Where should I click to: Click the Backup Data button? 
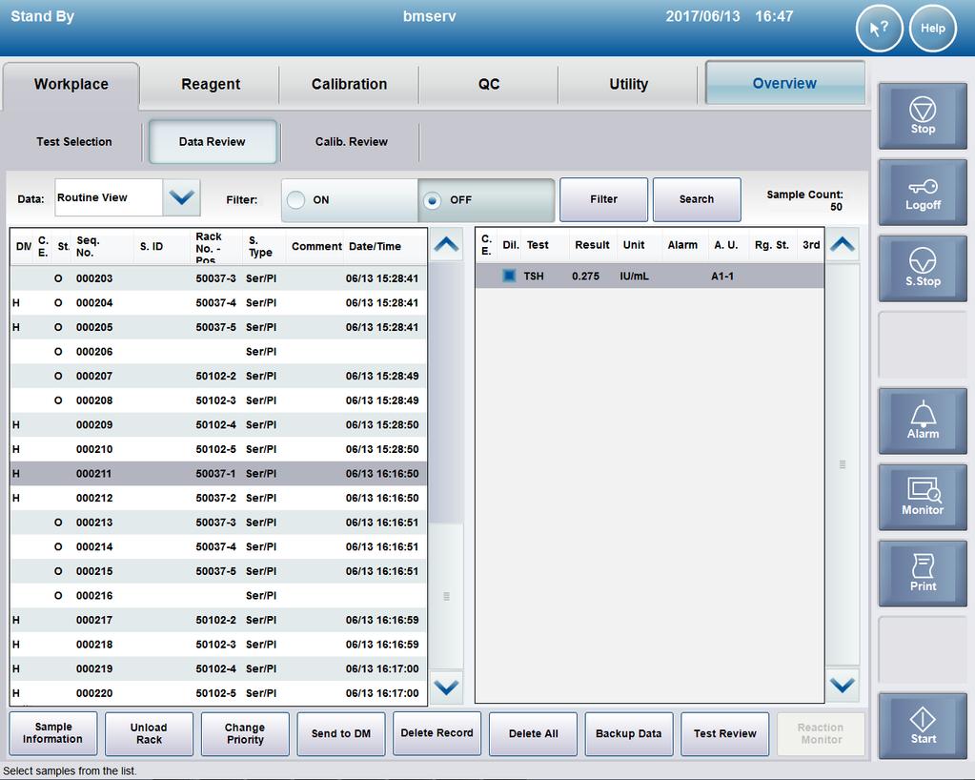pos(629,733)
